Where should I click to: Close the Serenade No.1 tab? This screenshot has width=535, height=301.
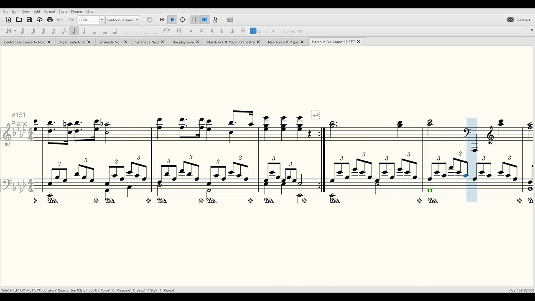click(125, 42)
